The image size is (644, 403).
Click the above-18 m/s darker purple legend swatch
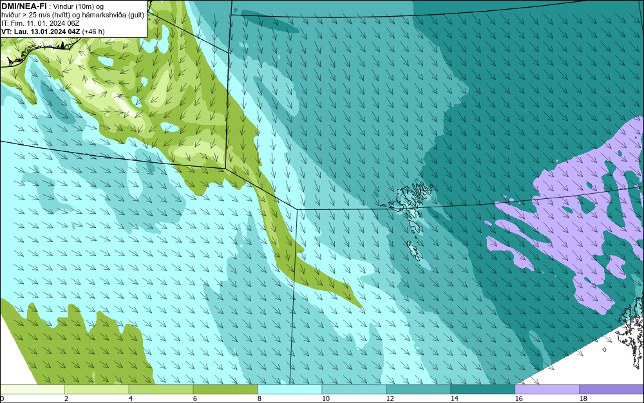[612, 389]
